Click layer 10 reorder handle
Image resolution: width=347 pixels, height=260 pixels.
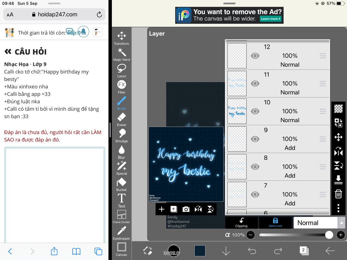pyautogui.click(x=323, y=111)
